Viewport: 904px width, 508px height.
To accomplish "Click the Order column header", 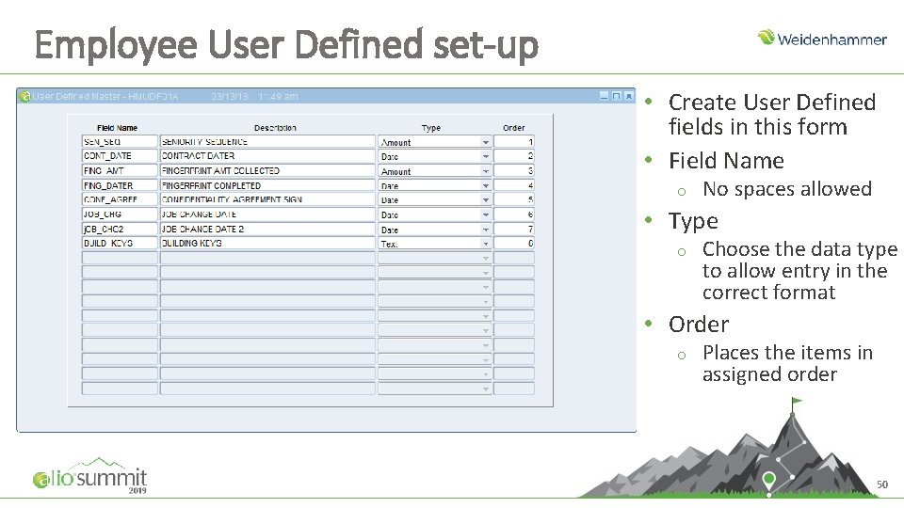I will (x=514, y=128).
